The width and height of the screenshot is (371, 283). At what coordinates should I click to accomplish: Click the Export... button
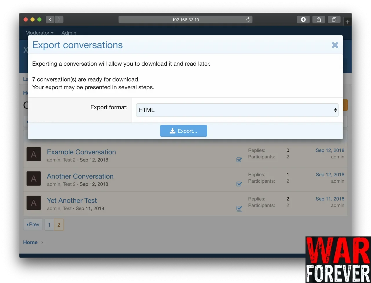click(183, 131)
